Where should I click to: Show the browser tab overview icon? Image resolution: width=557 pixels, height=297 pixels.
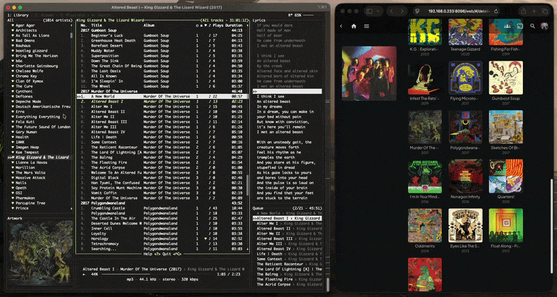tap(545, 11)
